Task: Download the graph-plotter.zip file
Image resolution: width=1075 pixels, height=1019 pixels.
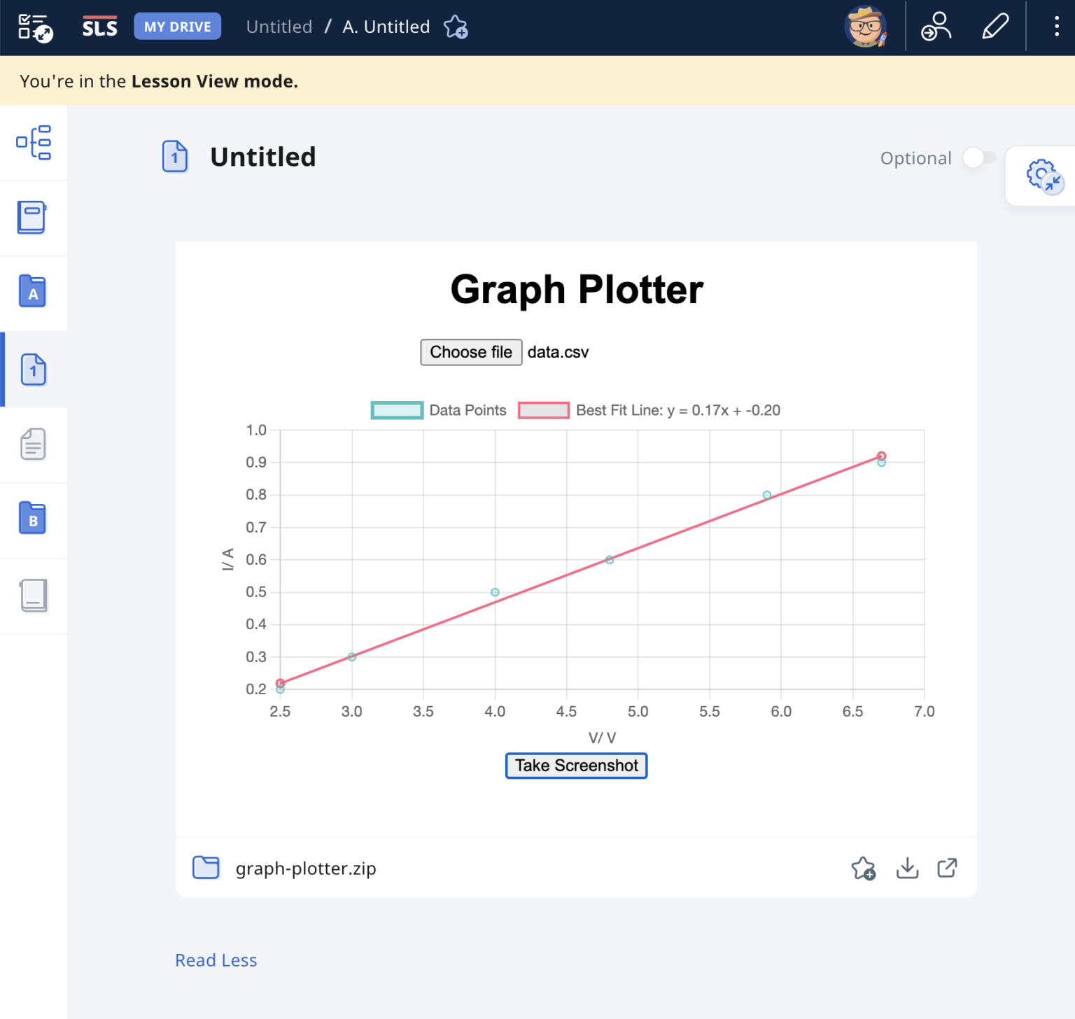Action: [907, 868]
